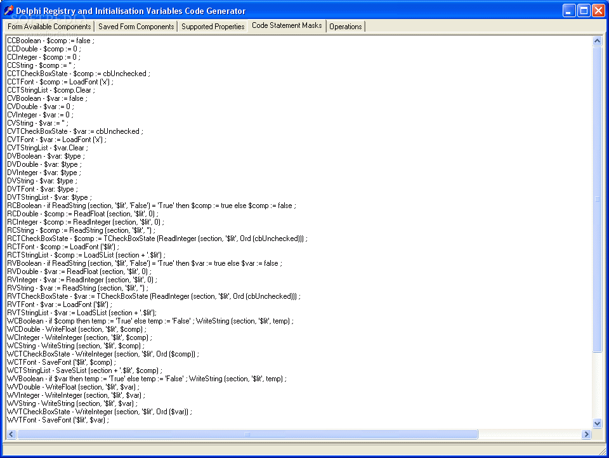Click the line 'CVInteger - $var := 0 ;'
This screenshot has height=458, width=609.
(x=40, y=115)
